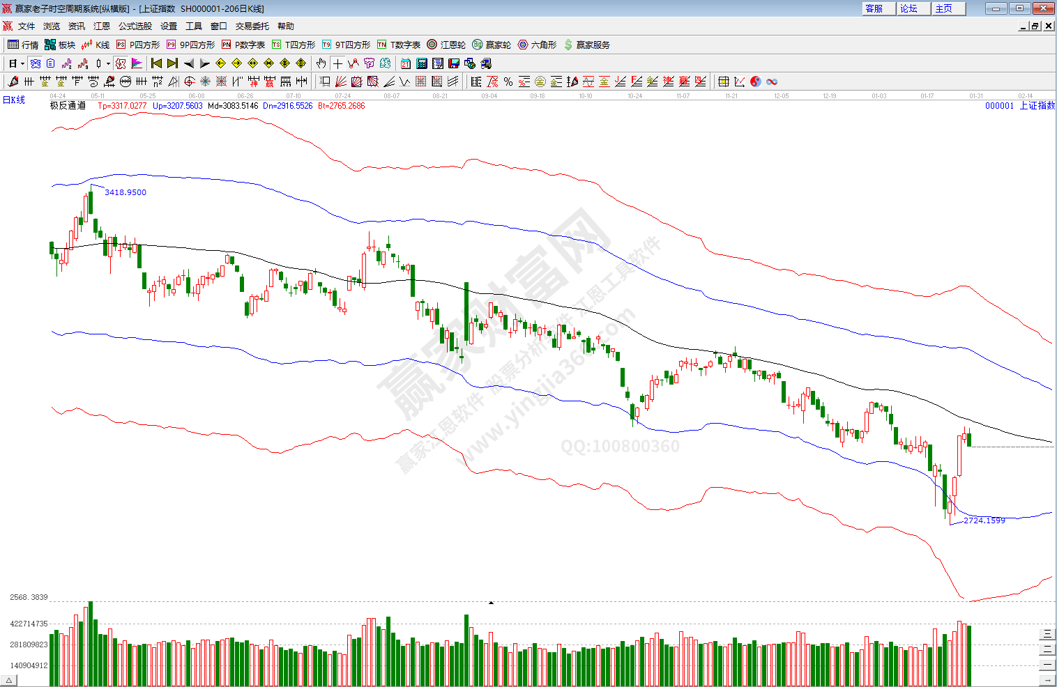Select the hand pan tool
This screenshot has height=687, width=1057.
click(321, 63)
